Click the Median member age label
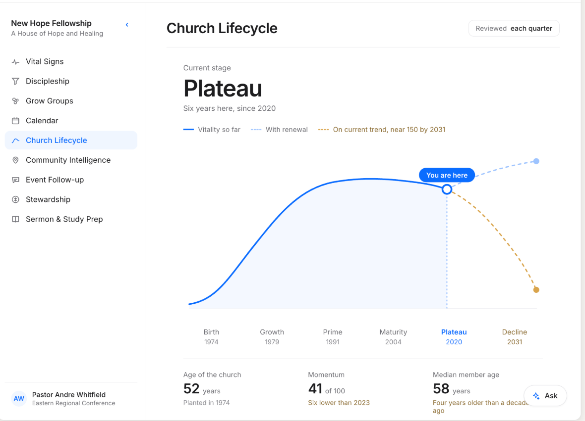585x421 pixels. pyautogui.click(x=466, y=375)
